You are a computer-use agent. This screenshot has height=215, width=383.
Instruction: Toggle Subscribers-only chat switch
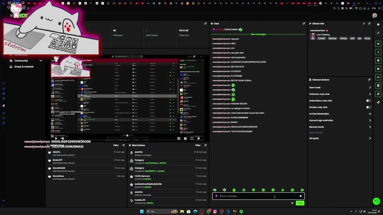[x=369, y=101]
